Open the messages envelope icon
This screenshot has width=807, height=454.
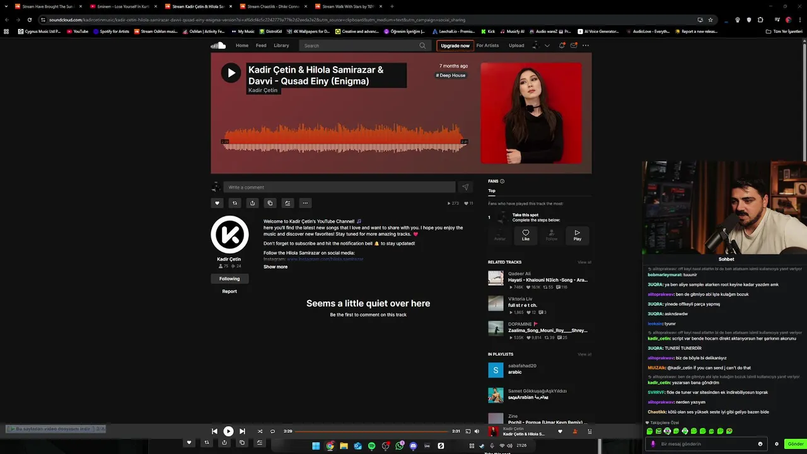(x=573, y=45)
